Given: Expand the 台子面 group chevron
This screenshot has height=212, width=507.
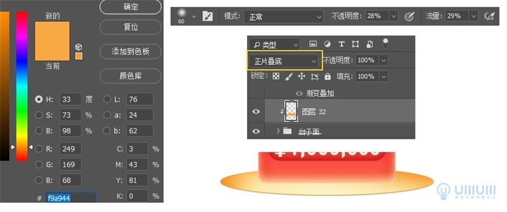Looking at the screenshot, I should (278, 131).
